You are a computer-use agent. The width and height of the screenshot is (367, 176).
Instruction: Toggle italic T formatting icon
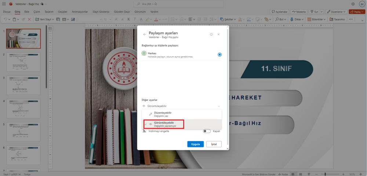coord(135,19)
